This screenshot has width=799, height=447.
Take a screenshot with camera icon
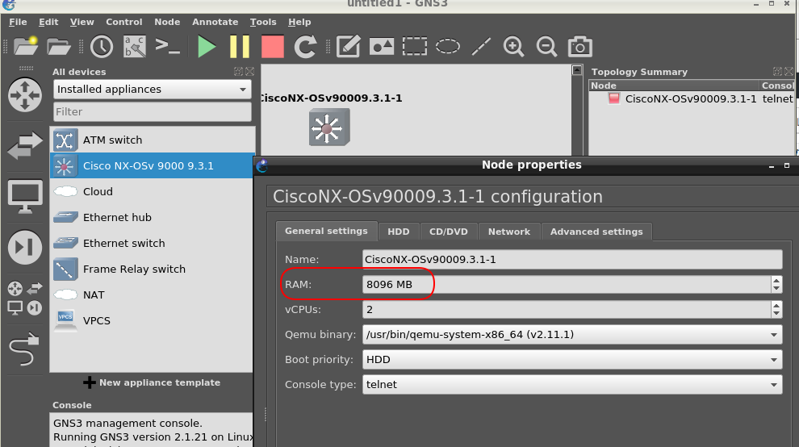[x=580, y=46]
